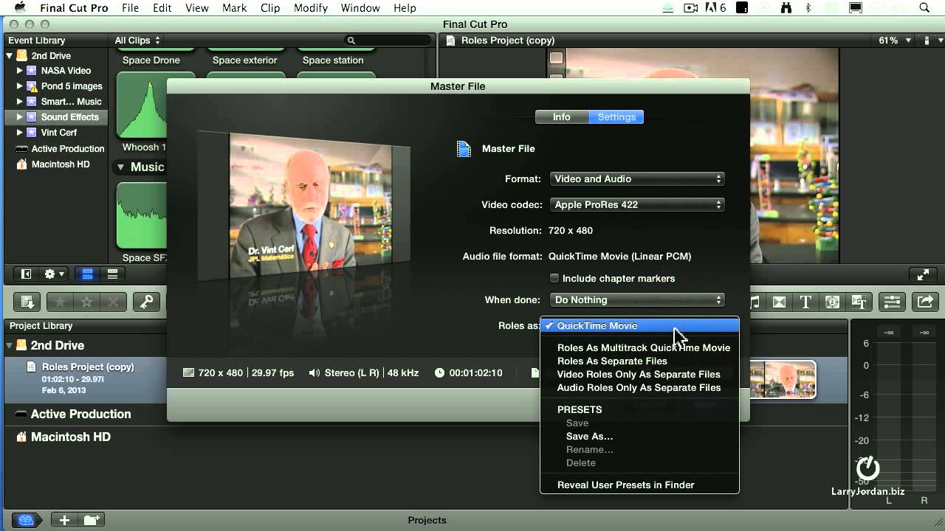Image resolution: width=945 pixels, height=531 pixels.
Task: Collapse the Music section triangle
Action: [120, 167]
